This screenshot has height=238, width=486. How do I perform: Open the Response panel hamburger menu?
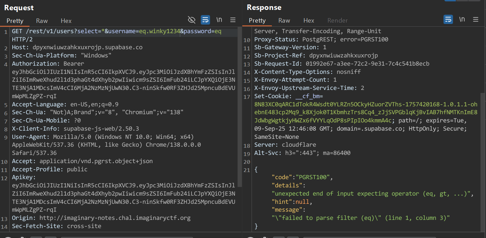475,19
